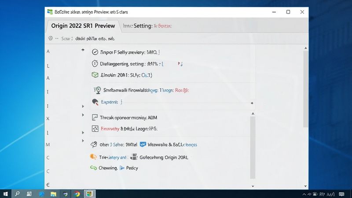The image size is (352, 198).
Task: Click the shield icon in the taskbar
Action: pos(65,194)
